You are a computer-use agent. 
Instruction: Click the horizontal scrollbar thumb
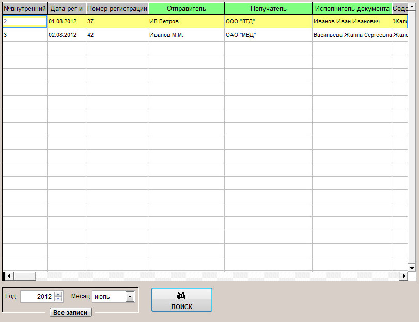pyautogui.click(x=25, y=276)
